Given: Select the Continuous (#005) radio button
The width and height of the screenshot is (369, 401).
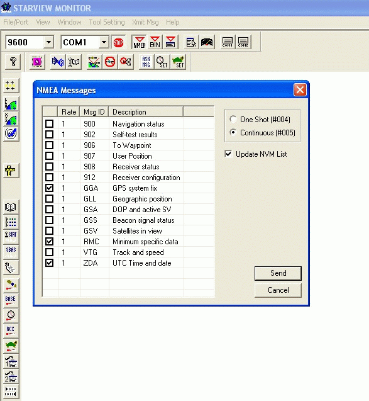Looking at the screenshot, I should 233,132.
